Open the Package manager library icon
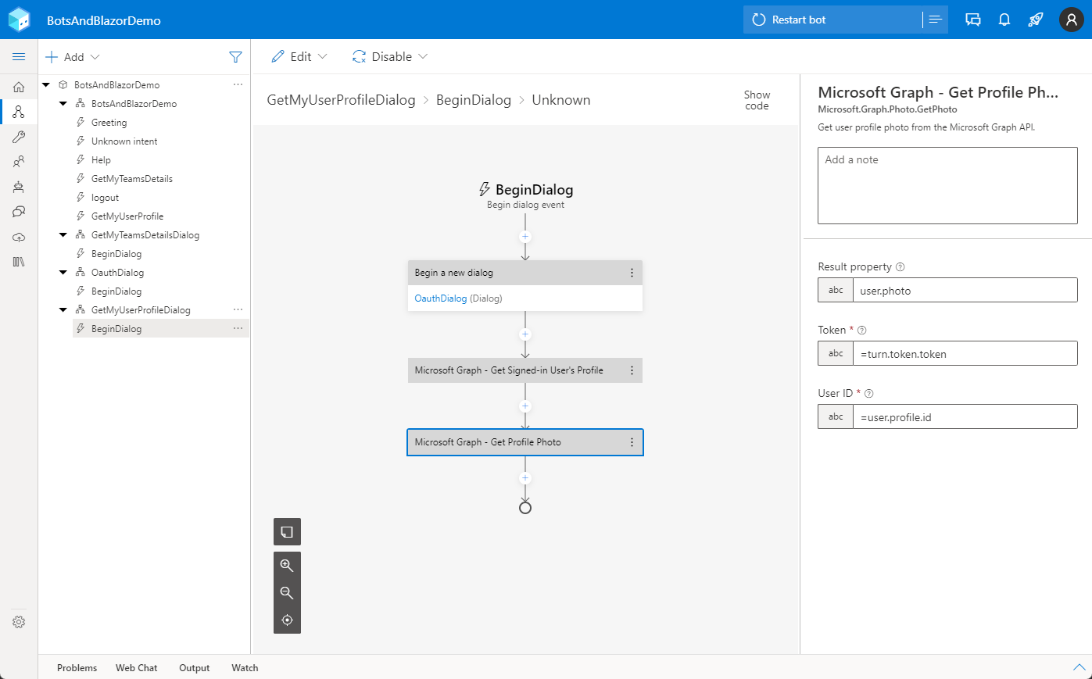 19,262
